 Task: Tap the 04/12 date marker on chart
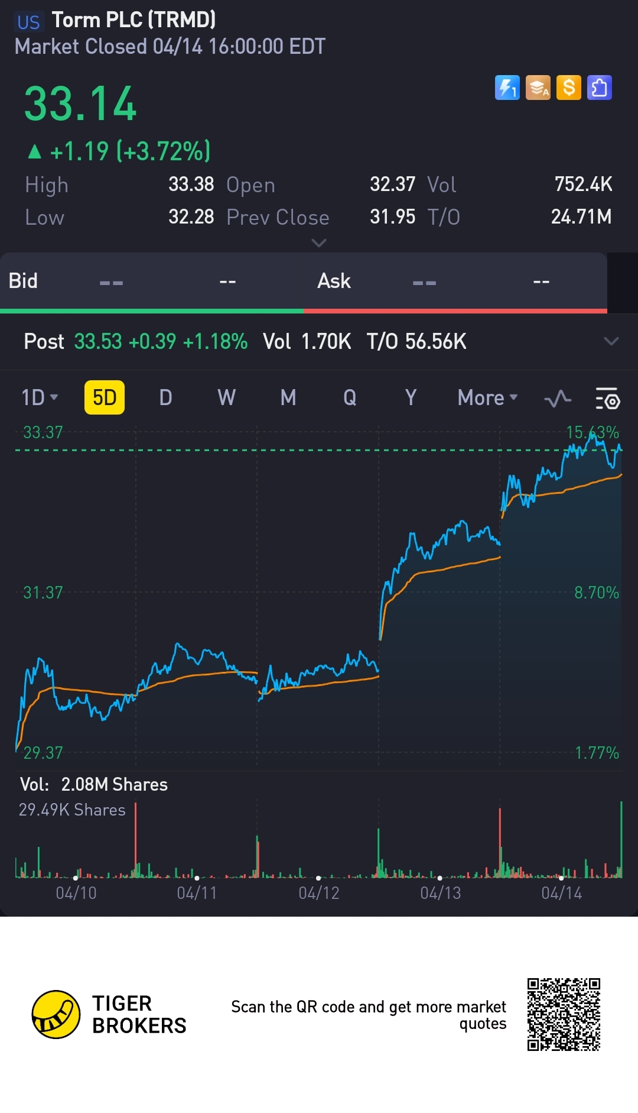tap(319, 892)
